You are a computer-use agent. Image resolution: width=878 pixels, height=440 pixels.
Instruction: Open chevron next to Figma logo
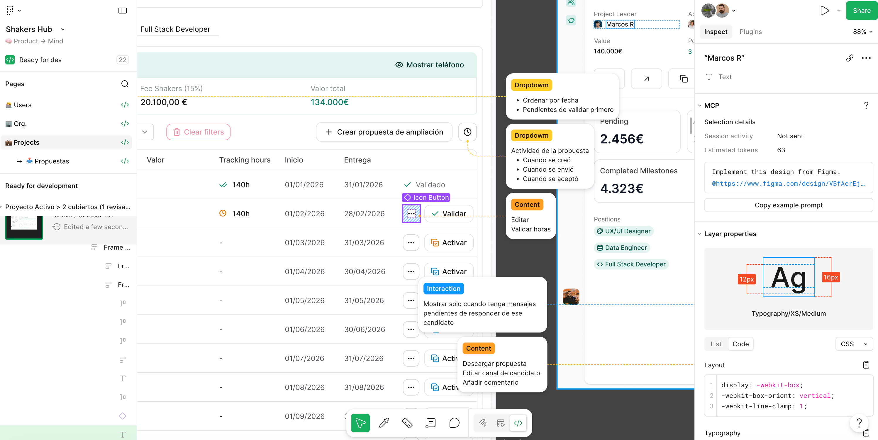click(x=19, y=11)
